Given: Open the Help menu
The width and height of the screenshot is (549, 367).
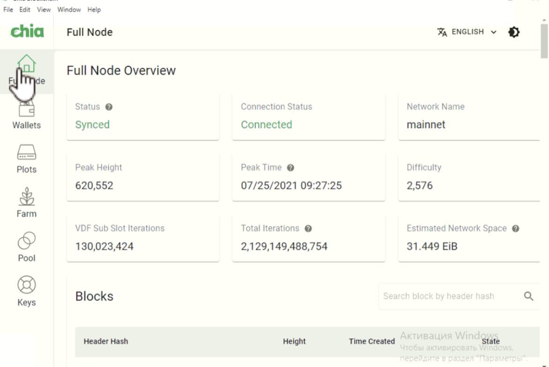Looking at the screenshot, I should (94, 10).
